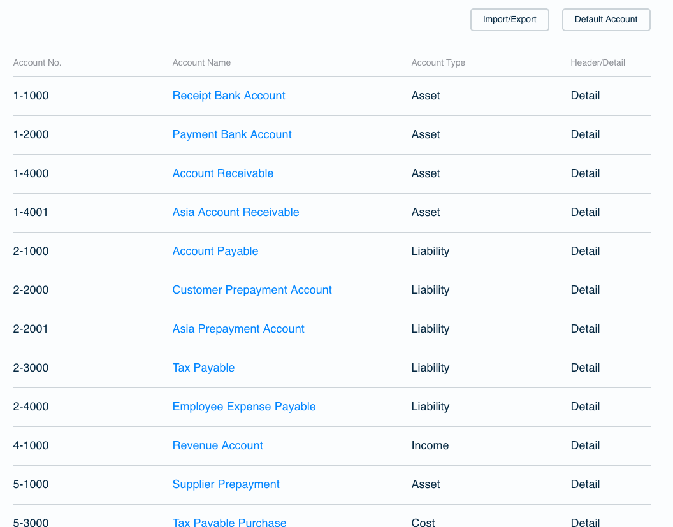673x527 pixels.
Task: Open the Payment Bank Account link
Action: click(x=232, y=134)
